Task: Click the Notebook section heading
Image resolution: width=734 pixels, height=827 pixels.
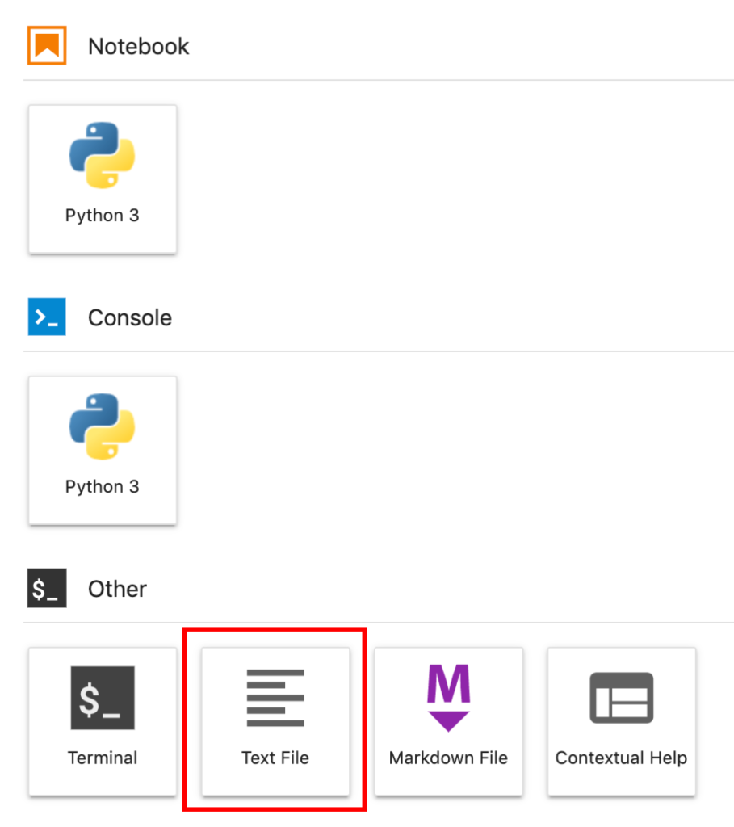Action: (x=138, y=47)
